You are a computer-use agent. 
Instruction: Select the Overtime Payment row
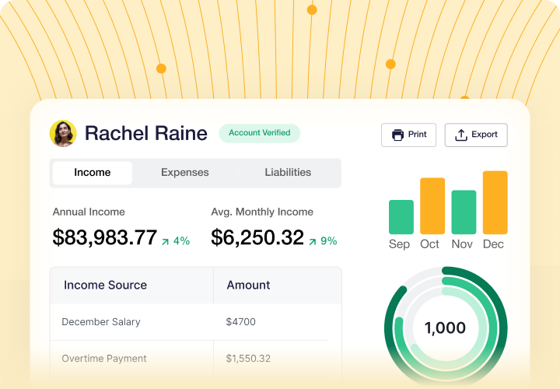196,359
